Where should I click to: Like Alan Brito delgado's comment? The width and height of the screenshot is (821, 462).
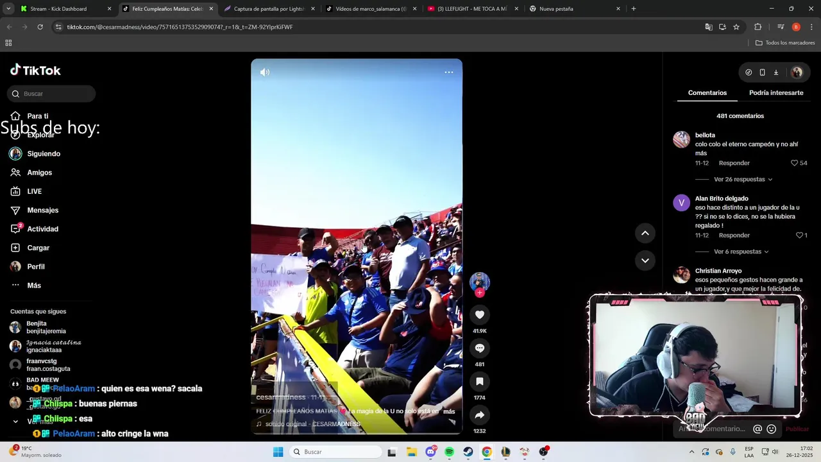pos(799,235)
